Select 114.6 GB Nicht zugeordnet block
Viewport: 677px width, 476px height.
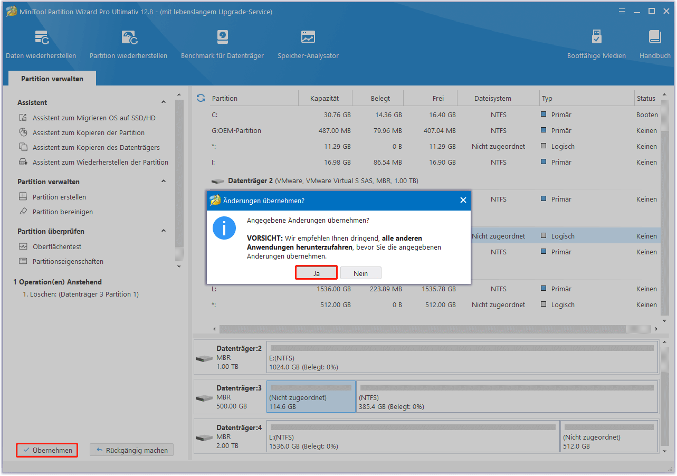point(311,397)
